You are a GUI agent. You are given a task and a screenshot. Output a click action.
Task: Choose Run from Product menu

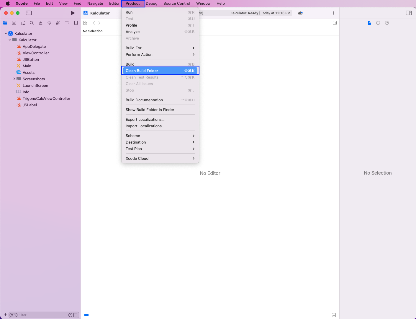click(160, 12)
